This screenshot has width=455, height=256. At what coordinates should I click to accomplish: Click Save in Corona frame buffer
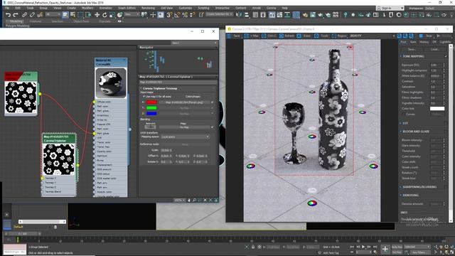tap(234, 36)
